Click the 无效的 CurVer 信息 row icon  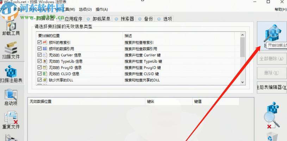tap(45, 55)
